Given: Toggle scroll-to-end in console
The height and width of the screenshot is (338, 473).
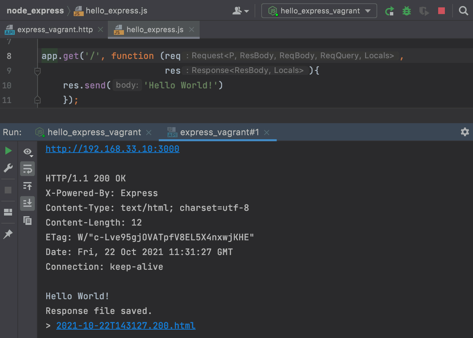Looking at the screenshot, I should pyautogui.click(x=27, y=203).
